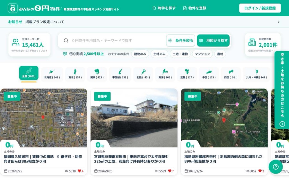Select the 建物のみ condition chip
This screenshot has height=180, width=289.
(140, 54)
